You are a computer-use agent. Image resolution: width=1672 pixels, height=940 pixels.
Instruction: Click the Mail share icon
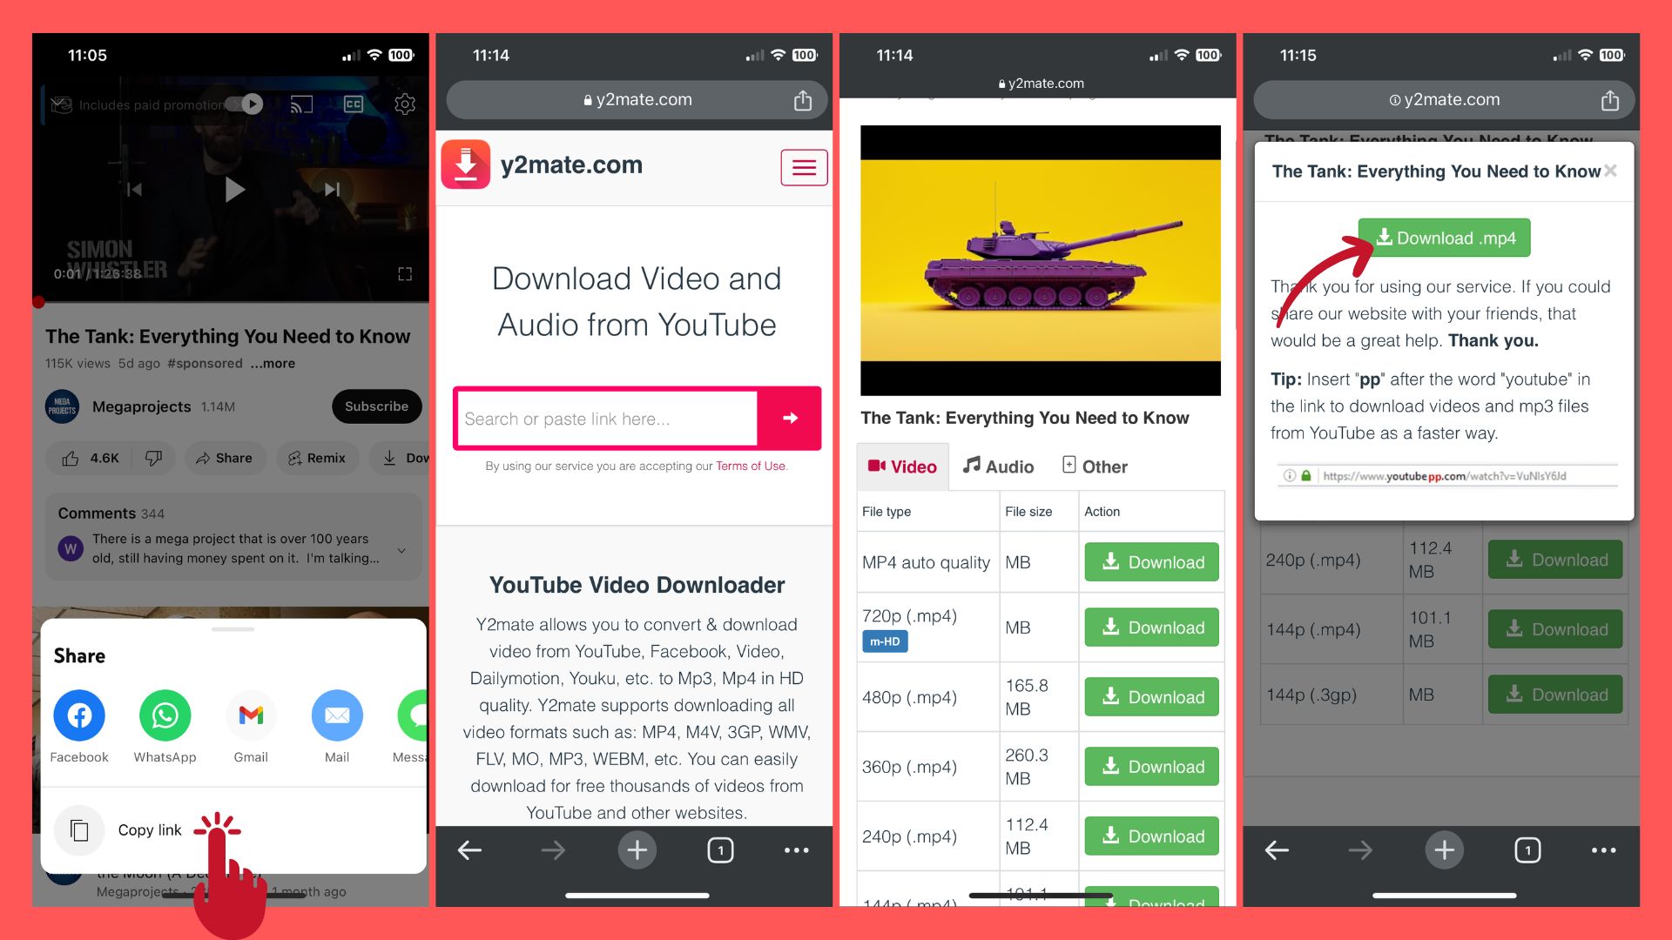tap(334, 715)
